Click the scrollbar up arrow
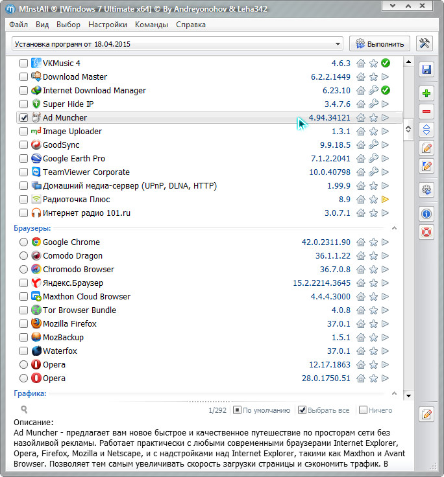Screen dimensions: 444x477 [409, 62]
